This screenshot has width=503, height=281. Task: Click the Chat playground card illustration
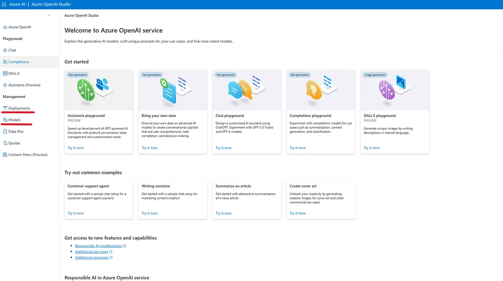[x=246, y=90]
